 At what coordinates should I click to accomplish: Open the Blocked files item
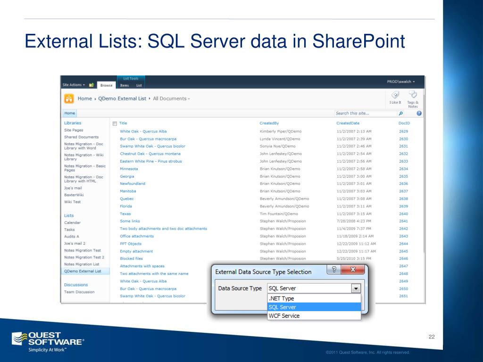point(131,259)
